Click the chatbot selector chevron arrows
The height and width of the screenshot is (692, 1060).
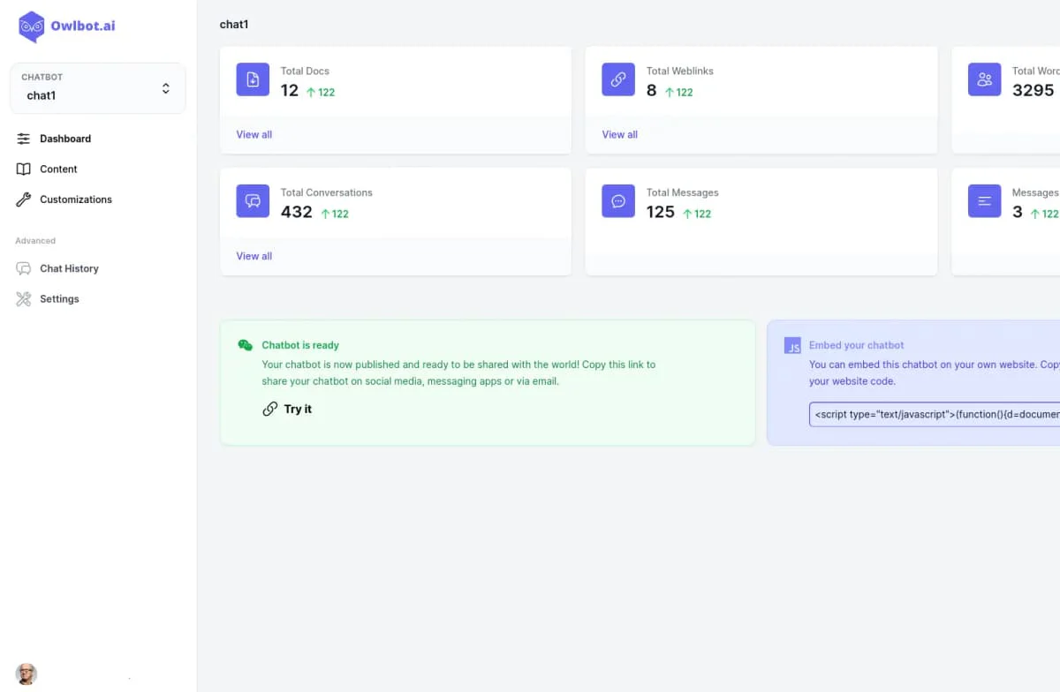[x=166, y=88]
